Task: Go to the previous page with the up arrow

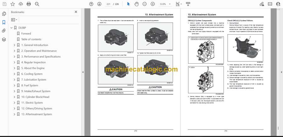Action: tap(91, 4)
